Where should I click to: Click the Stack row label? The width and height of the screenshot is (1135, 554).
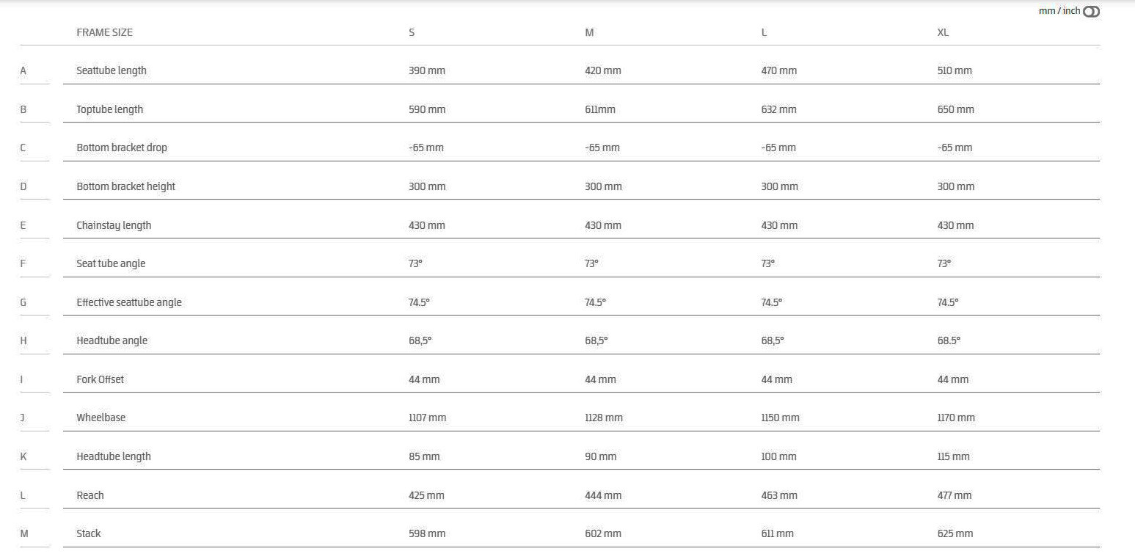point(88,533)
